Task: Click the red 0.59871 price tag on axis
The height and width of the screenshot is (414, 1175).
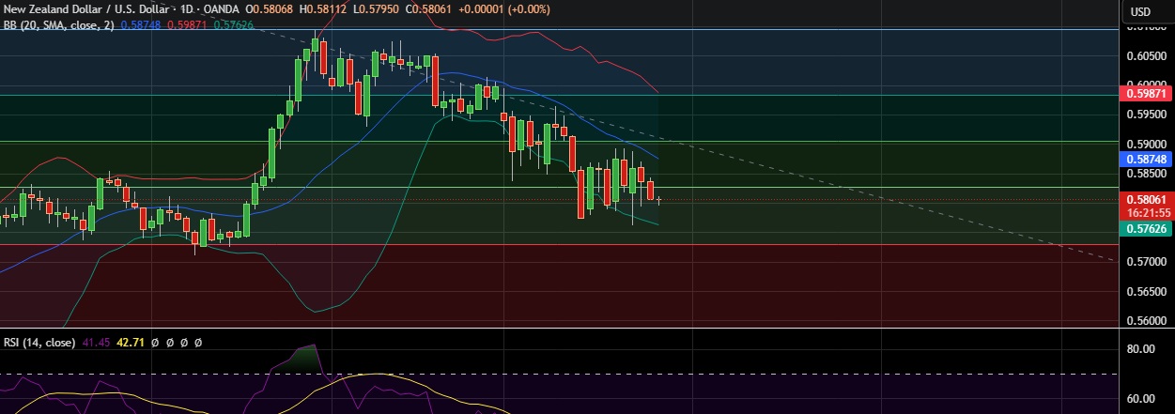Action: 1147,94
